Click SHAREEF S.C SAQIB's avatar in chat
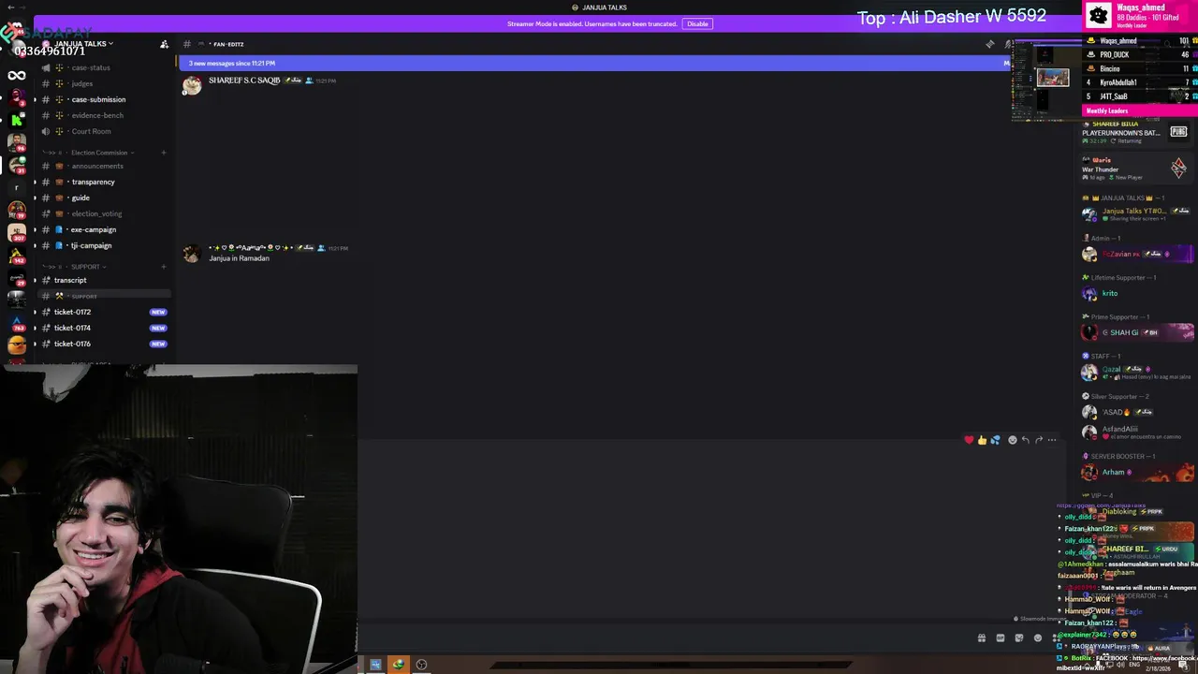The width and height of the screenshot is (1198, 674). pyautogui.click(x=192, y=85)
